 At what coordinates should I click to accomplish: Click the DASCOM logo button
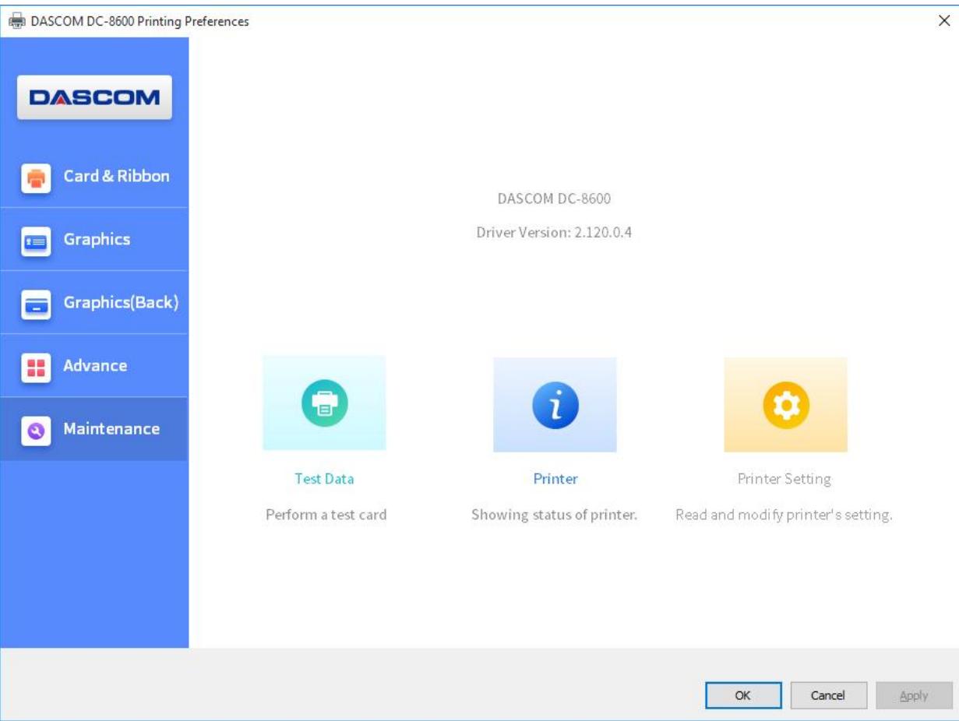click(x=94, y=97)
